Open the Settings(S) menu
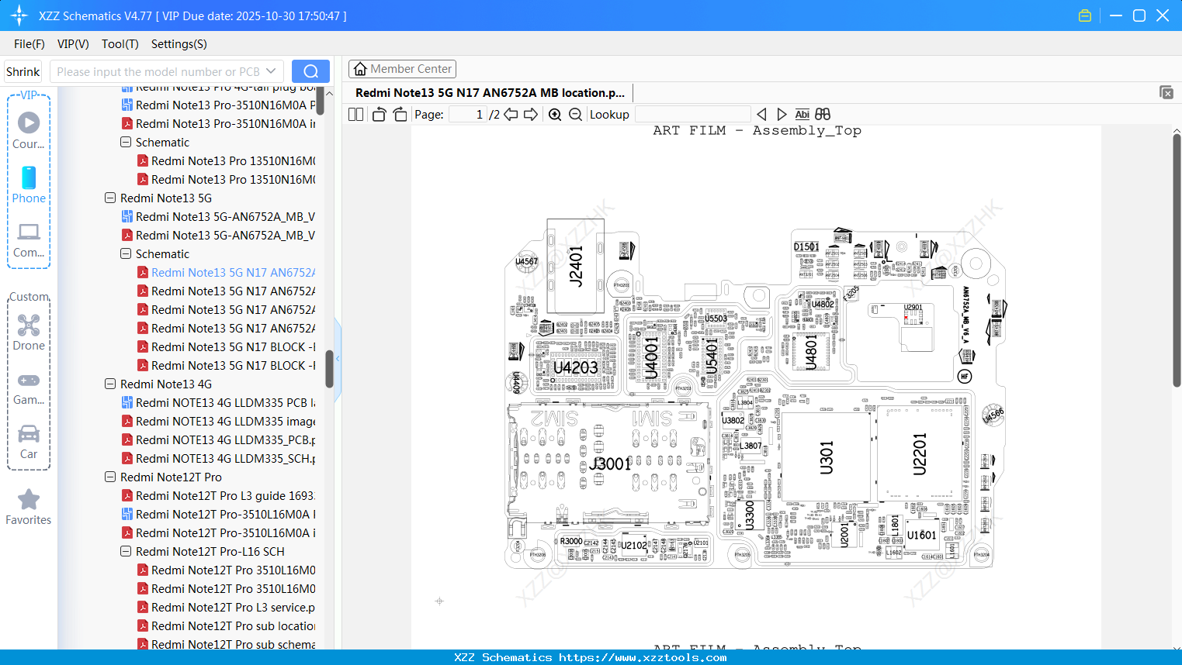1182x665 pixels. coord(179,44)
